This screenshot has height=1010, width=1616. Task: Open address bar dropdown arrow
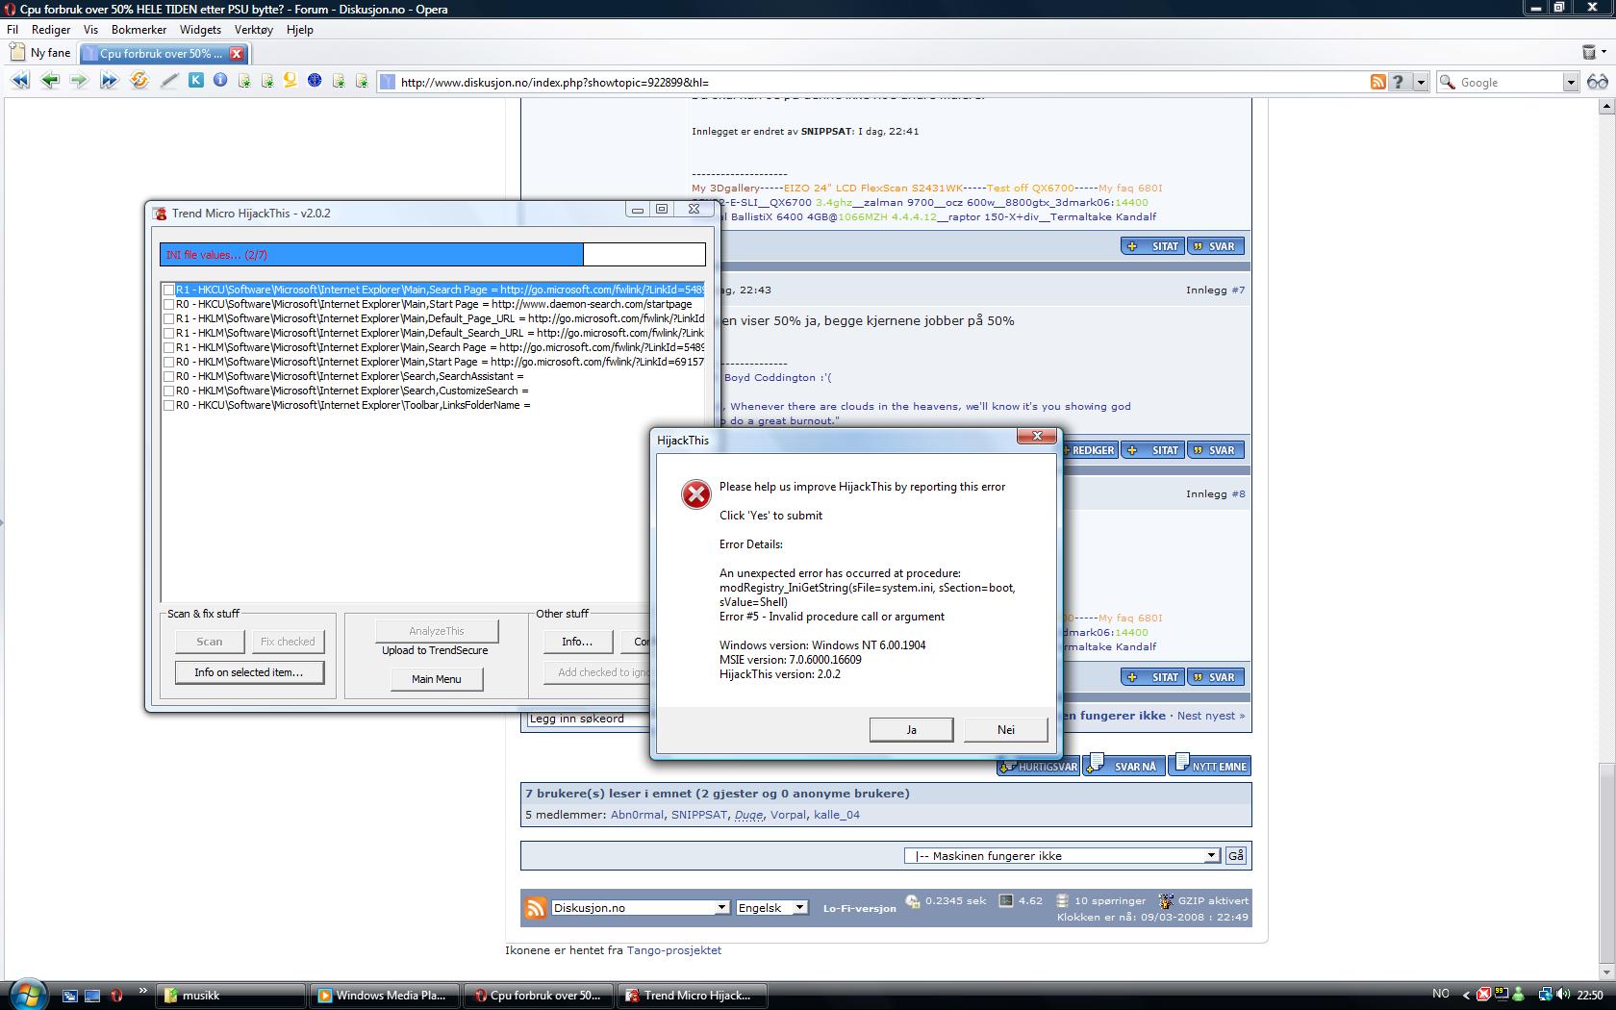[1421, 83]
